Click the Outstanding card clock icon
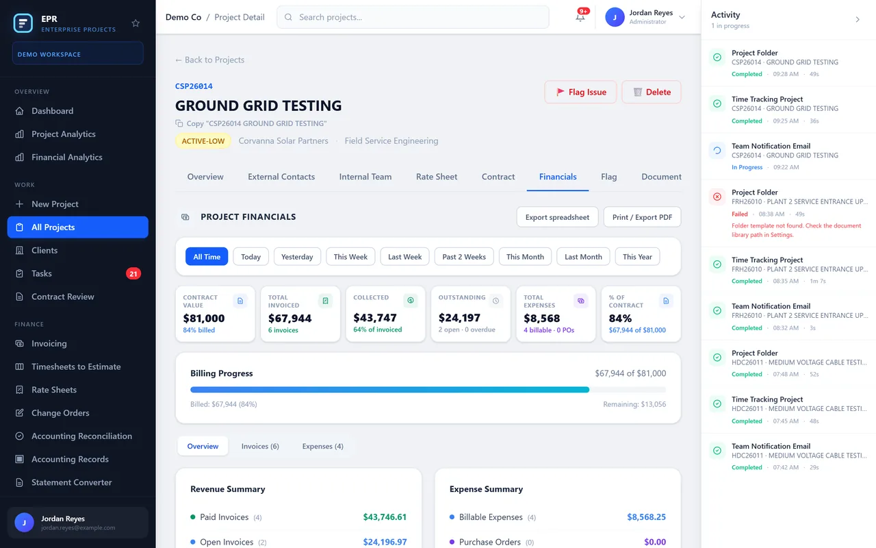The width and height of the screenshot is (876, 548). pyautogui.click(x=495, y=300)
